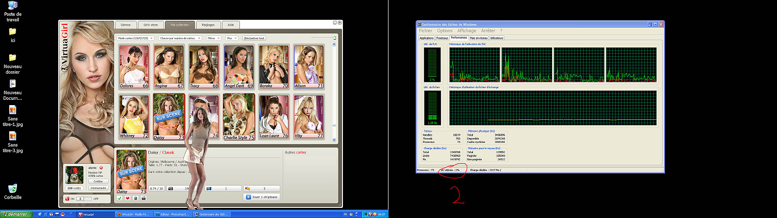Image resolution: width=777 pixels, height=218 pixels.
Task: Click the démarrer Start button
Action: click(17, 214)
